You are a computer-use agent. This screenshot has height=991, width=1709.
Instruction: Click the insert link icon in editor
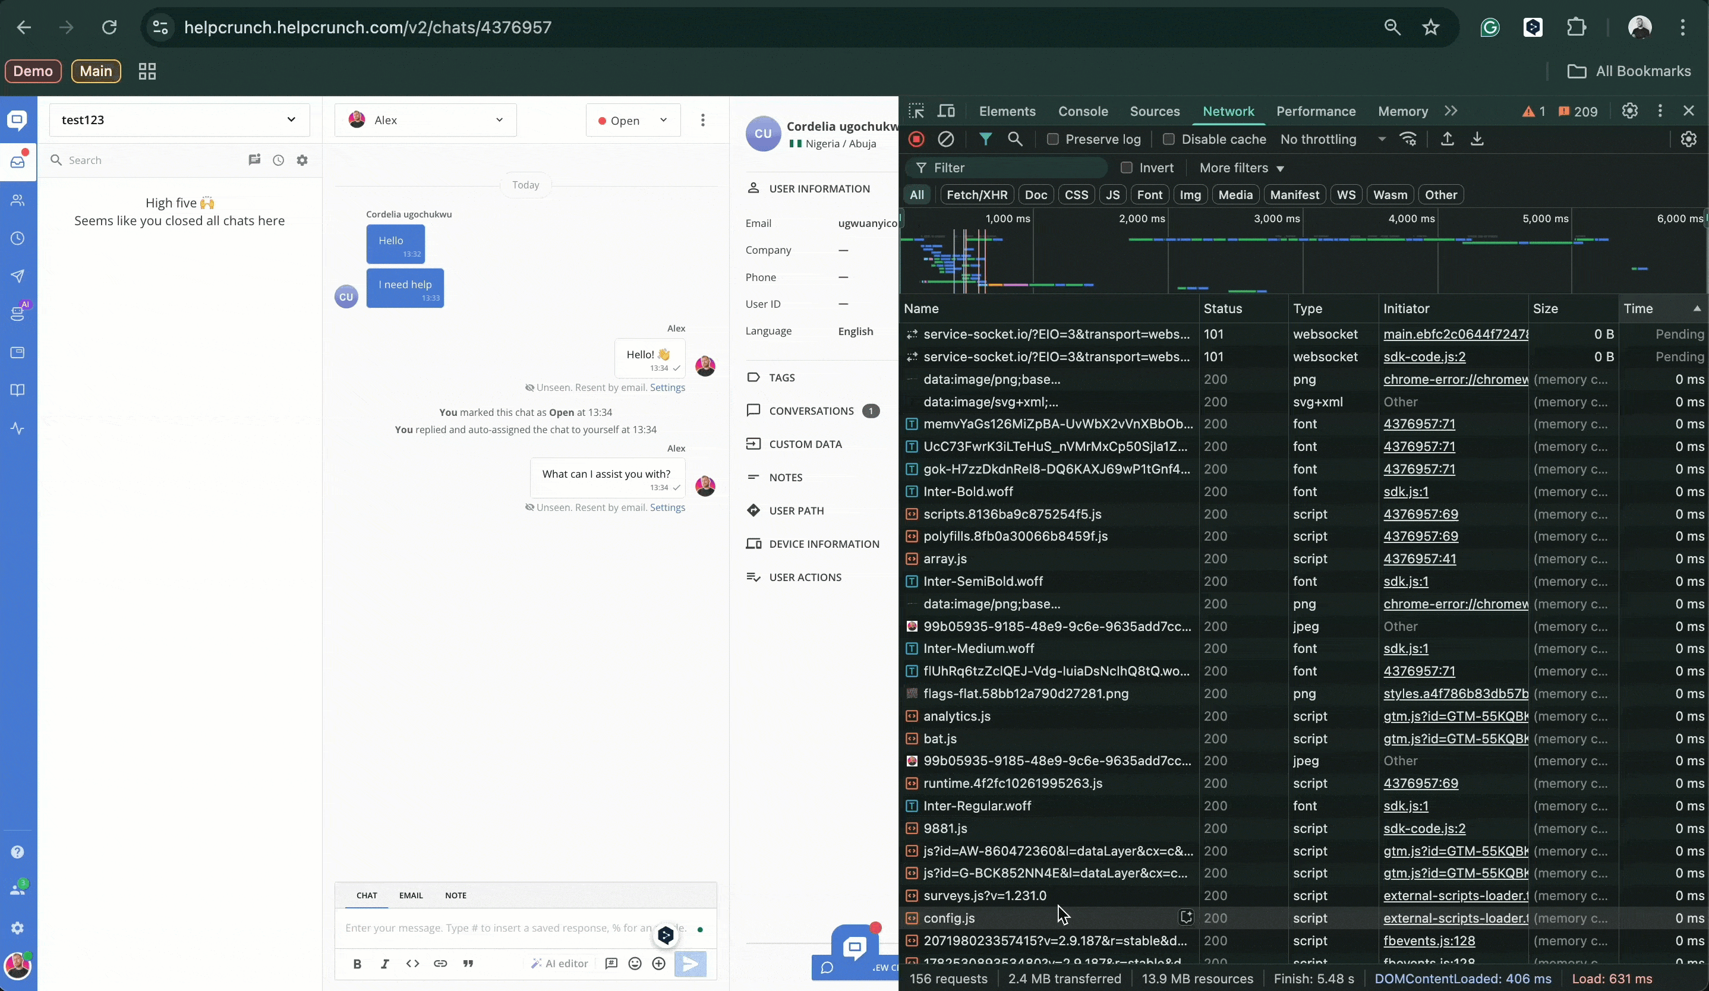pos(440,964)
